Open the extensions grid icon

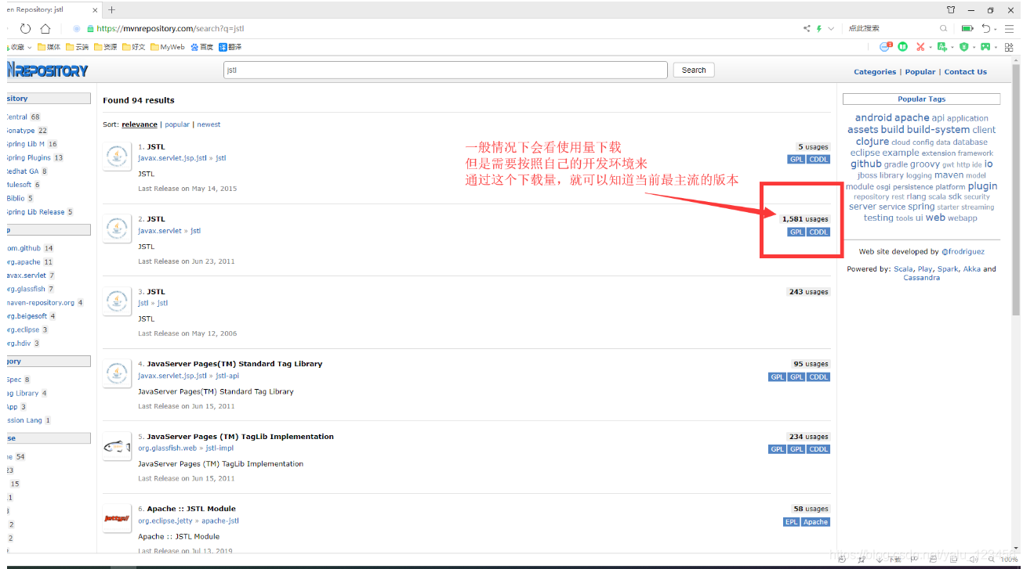(1010, 47)
